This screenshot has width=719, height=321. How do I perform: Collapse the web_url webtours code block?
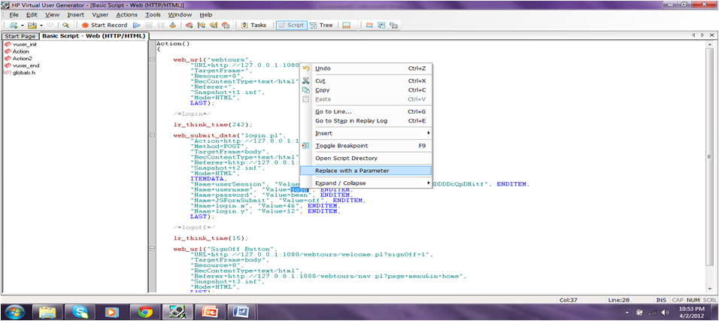(152, 59)
